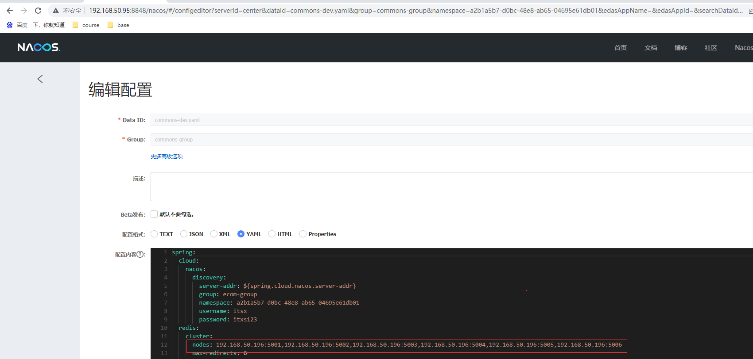The image size is (753, 359).
Task: Enable the Beta发布 checkbox
Action: pyautogui.click(x=154, y=214)
